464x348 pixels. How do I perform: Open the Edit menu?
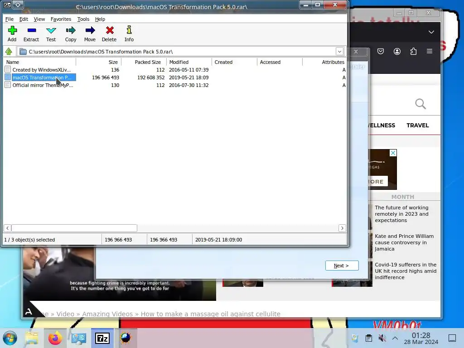24,19
